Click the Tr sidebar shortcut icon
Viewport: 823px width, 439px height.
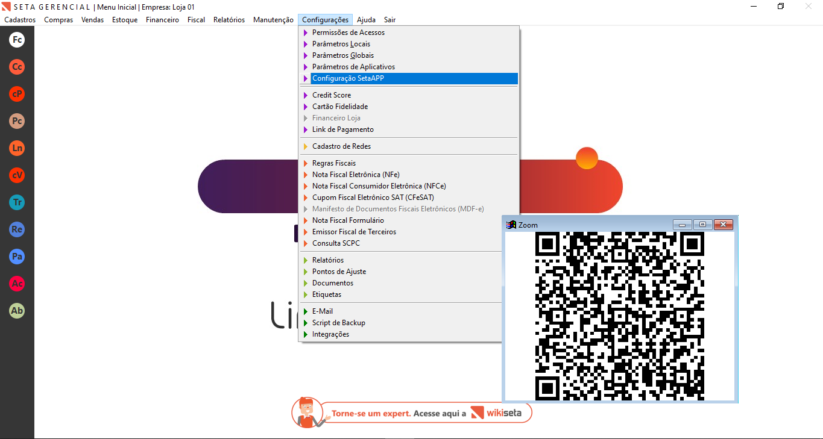(17, 202)
